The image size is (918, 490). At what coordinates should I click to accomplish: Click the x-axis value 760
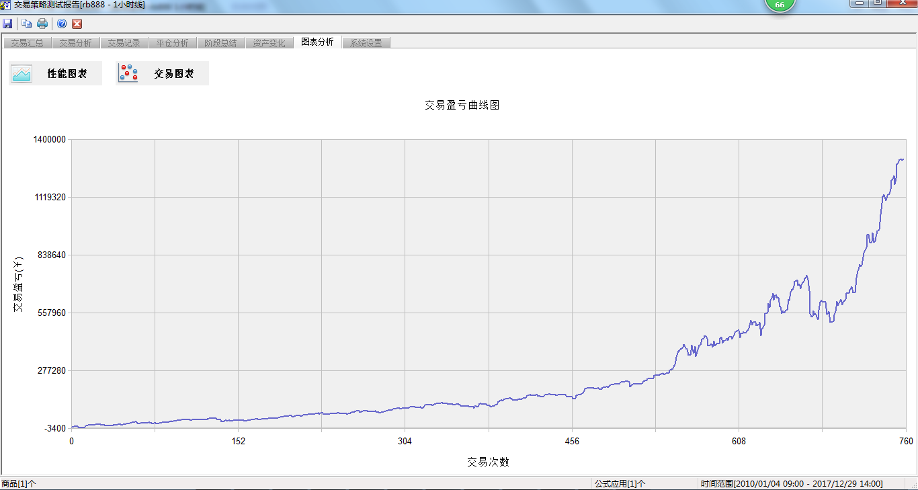(906, 441)
